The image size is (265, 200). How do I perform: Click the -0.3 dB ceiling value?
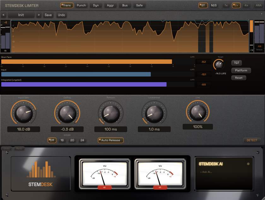[67, 129]
